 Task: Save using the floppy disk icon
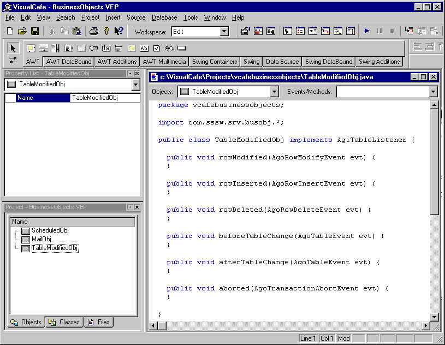pyautogui.click(x=35, y=31)
